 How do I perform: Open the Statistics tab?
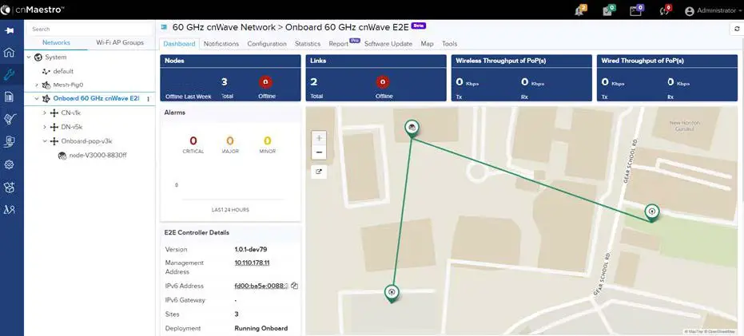[x=308, y=44]
